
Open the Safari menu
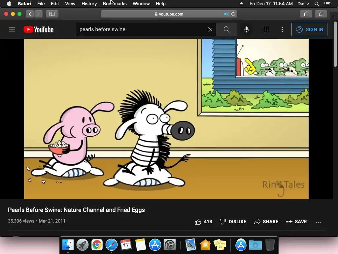[x=24, y=4]
